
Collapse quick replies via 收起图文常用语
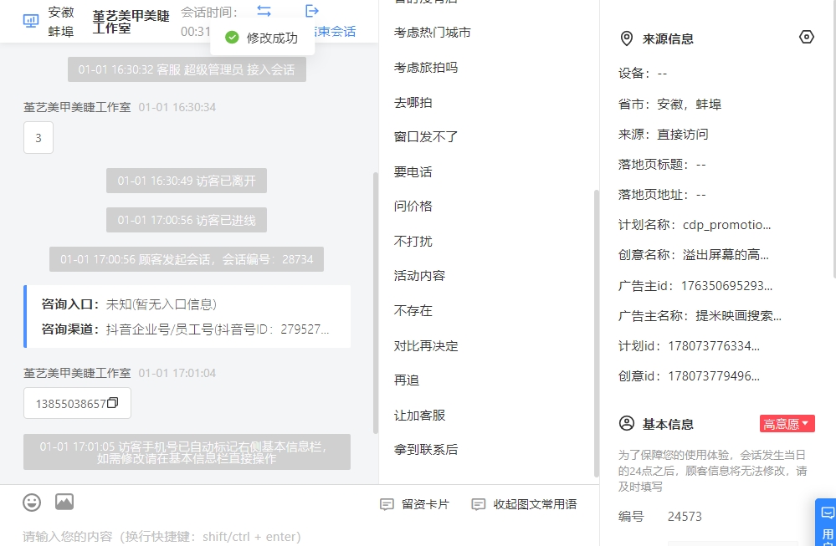(524, 504)
